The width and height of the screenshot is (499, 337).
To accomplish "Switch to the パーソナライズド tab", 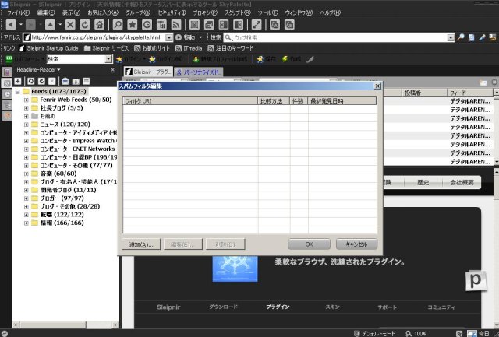I will pyautogui.click(x=199, y=72).
